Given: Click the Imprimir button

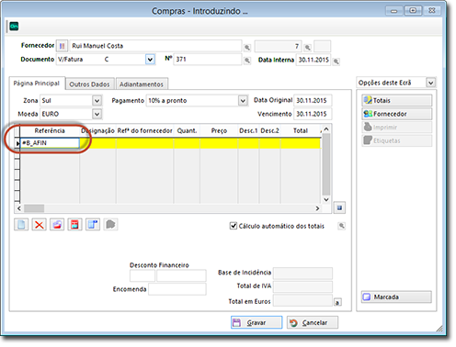Looking at the screenshot, I should click(397, 128).
